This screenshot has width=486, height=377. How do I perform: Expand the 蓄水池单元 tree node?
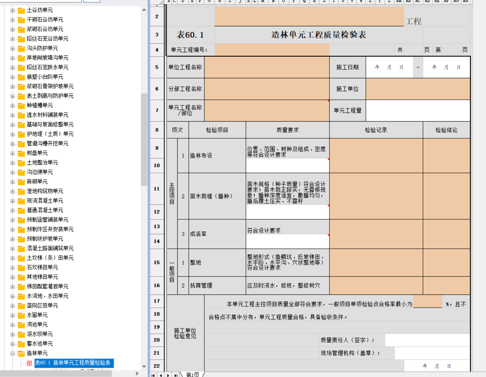click(x=12, y=344)
